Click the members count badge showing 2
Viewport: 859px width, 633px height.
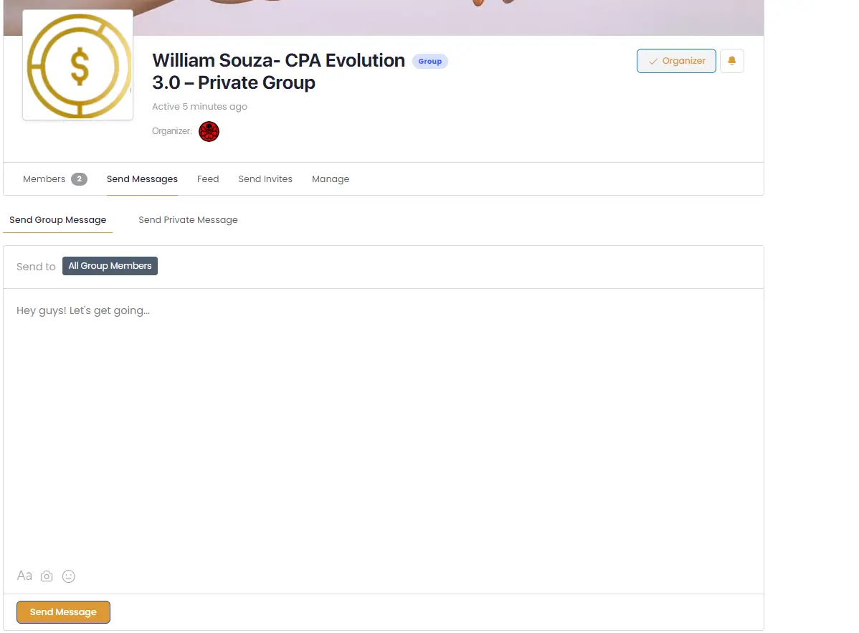[79, 179]
